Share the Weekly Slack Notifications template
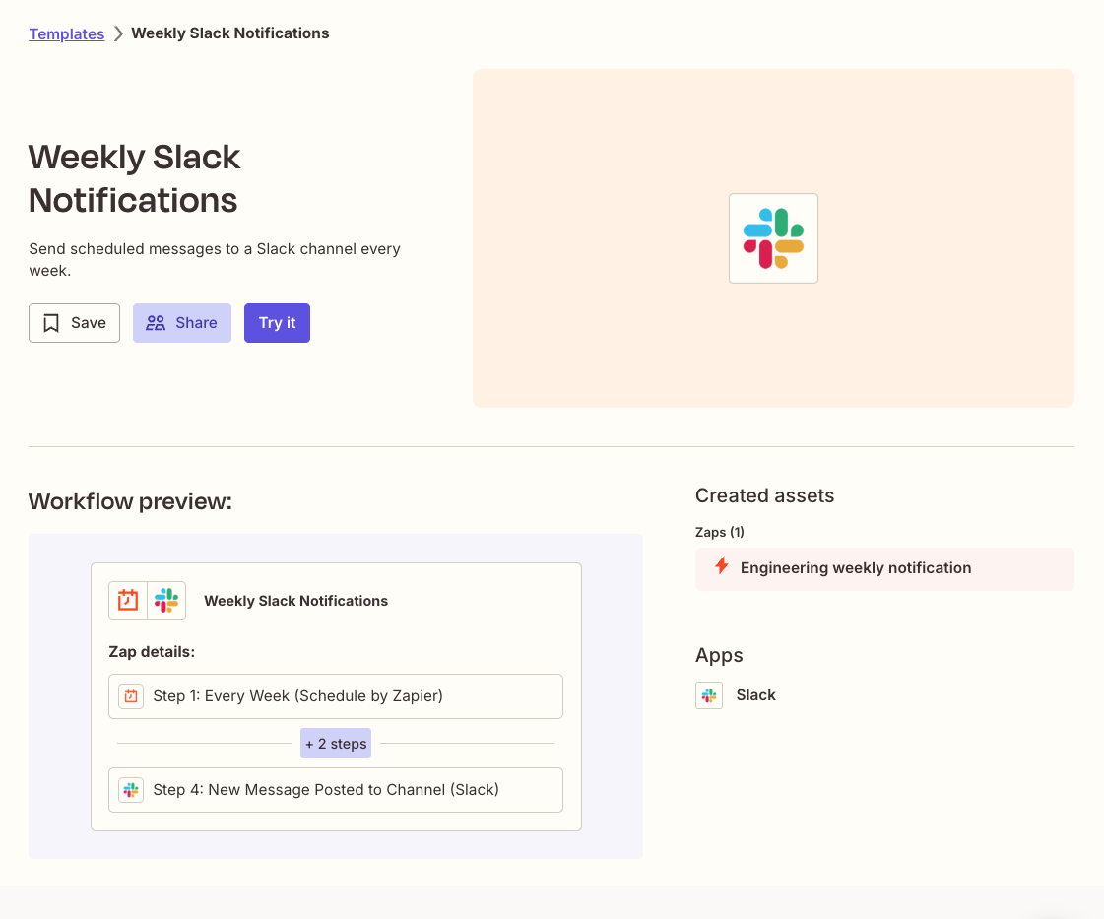Viewport: 1104px width, 919px height. coord(181,322)
